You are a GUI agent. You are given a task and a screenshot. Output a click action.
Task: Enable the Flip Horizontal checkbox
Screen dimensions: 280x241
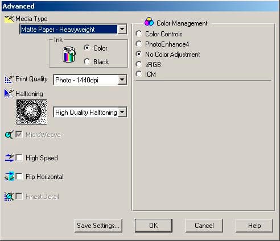tap(19, 176)
